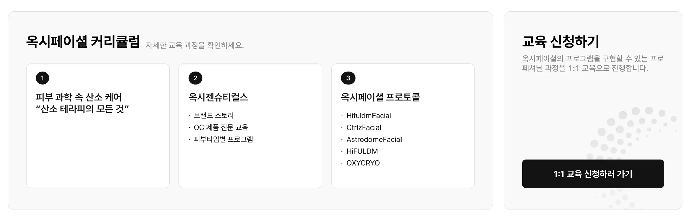This screenshot has width=691, height=221.
Task: Select the 'CtrlzFacial' list item
Action: (363, 127)
